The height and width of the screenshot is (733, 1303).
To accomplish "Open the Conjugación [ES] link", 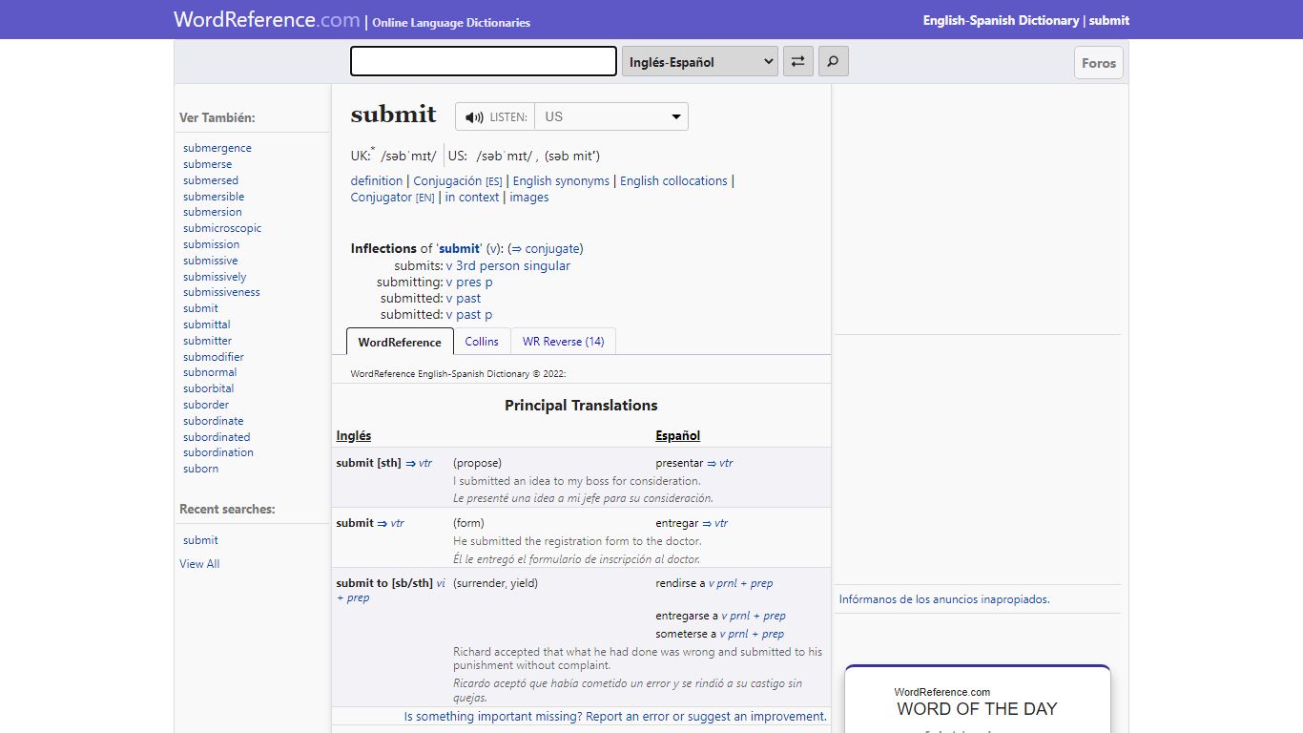I will click(458, 181).
